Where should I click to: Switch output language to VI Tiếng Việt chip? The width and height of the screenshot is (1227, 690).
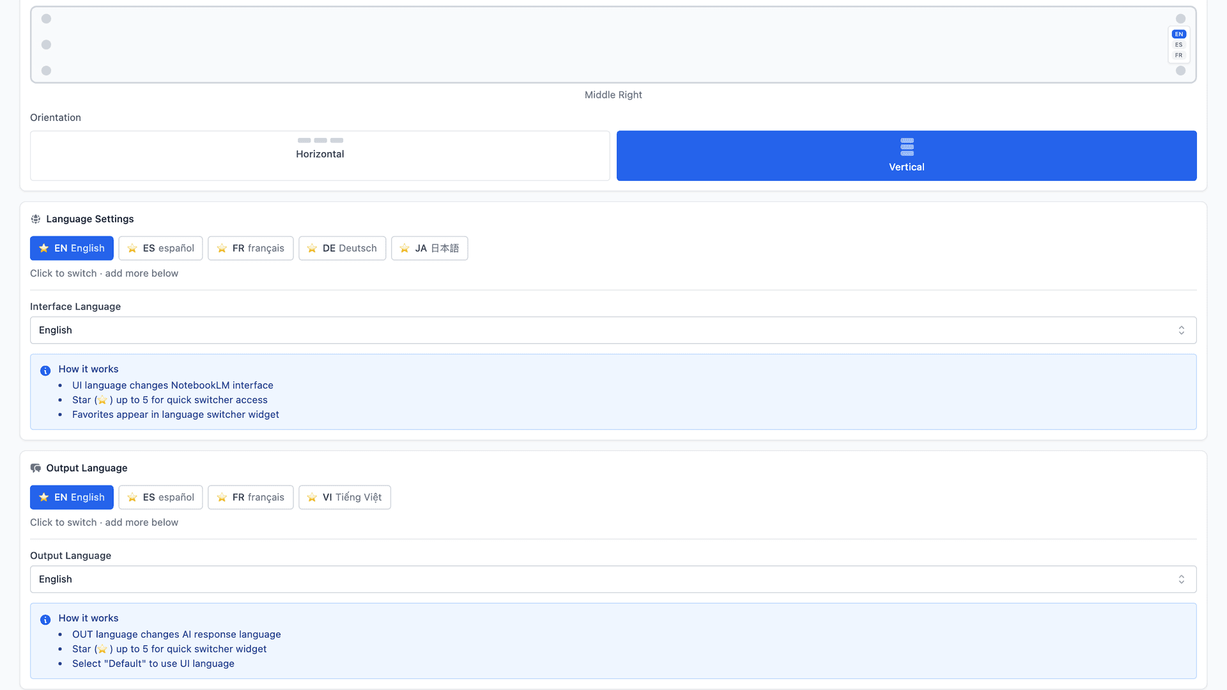tap(344, 497)
